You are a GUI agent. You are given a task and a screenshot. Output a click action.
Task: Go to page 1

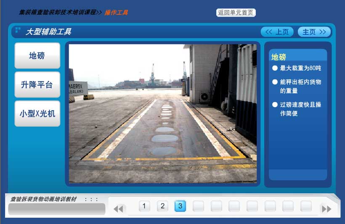[x=144, y=206]
